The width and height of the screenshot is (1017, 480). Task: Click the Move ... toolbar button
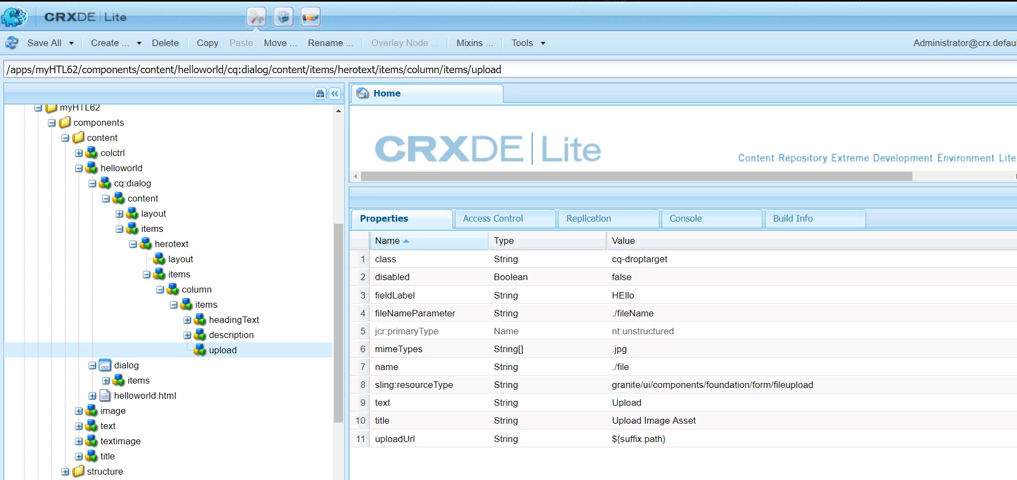[280, 43]
